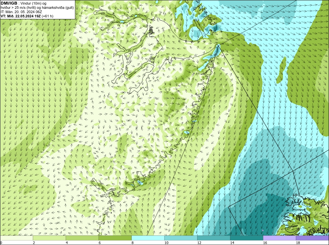Click the legend label '4'
The image size is (329, 245).
pos(67,243)
